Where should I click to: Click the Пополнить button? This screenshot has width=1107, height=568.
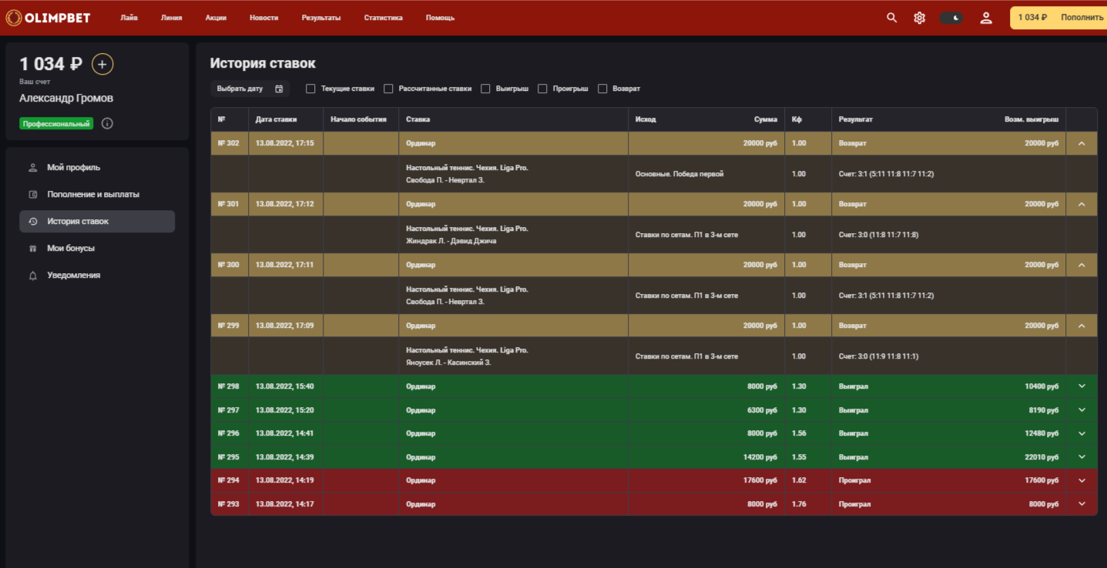pyautogui.click(x=1081, y=18)
